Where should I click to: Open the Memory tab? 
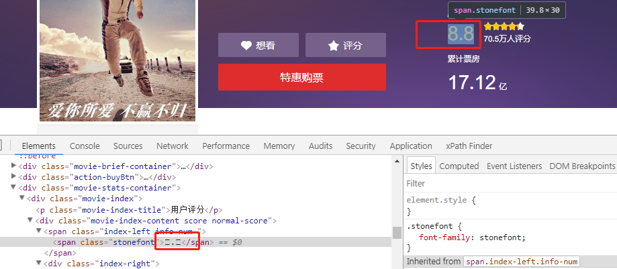(x=279, y=146)
